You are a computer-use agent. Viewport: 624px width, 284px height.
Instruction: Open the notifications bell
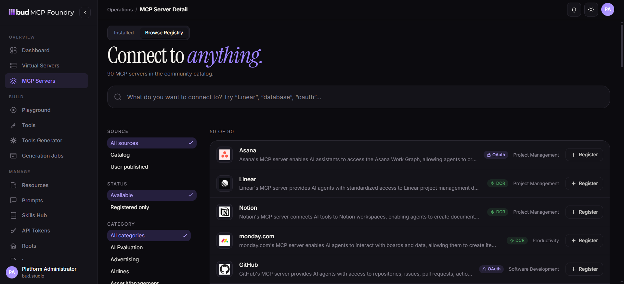click(574, 10)
